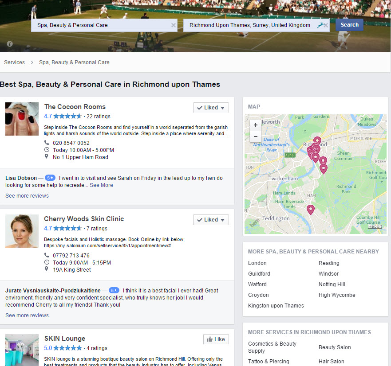This screenshot has width=391, height=366.
Task: Click the info icon under the search banner
Action: tap(9, 44)
